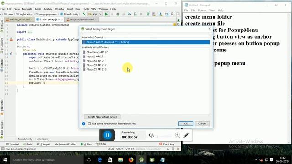Click the green Run app button in toolbar

point(106,14)
